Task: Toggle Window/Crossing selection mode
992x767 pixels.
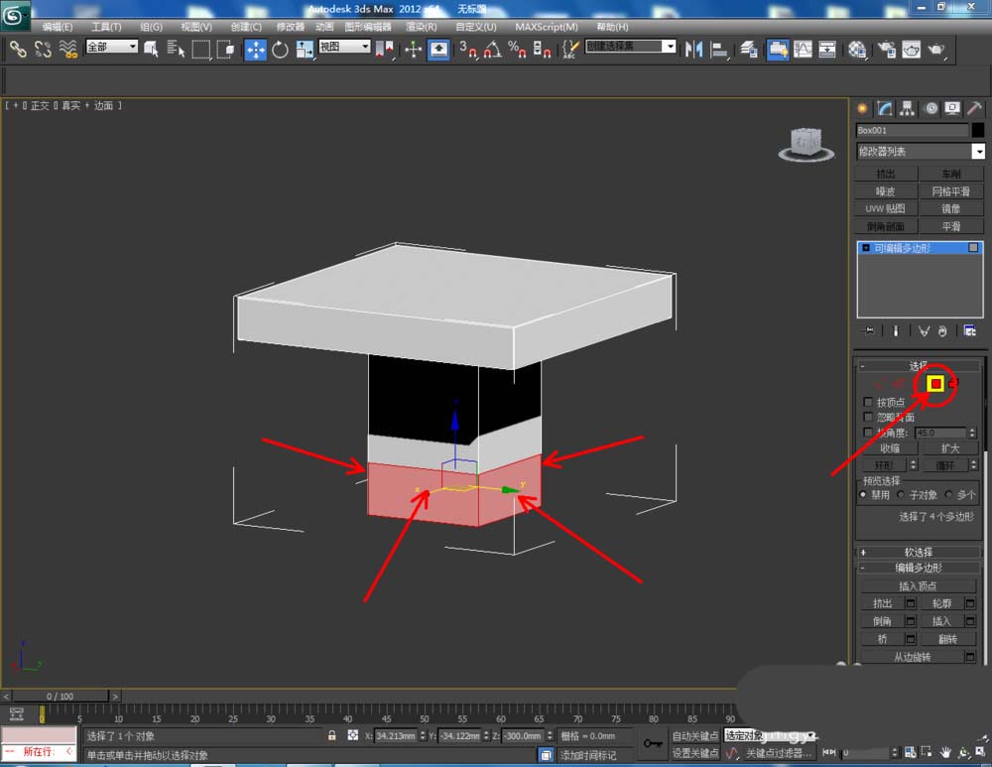Action: (x=225, y=50)
